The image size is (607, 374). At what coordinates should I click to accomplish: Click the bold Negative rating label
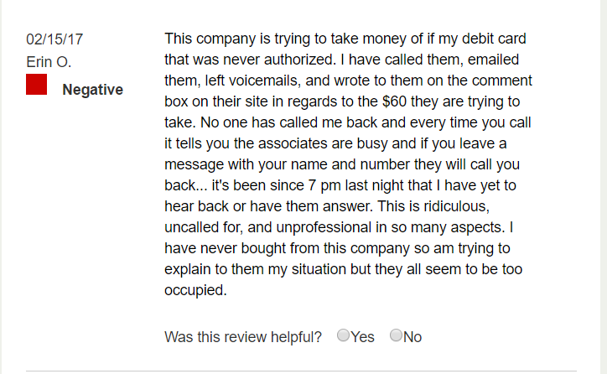[92, 90]
